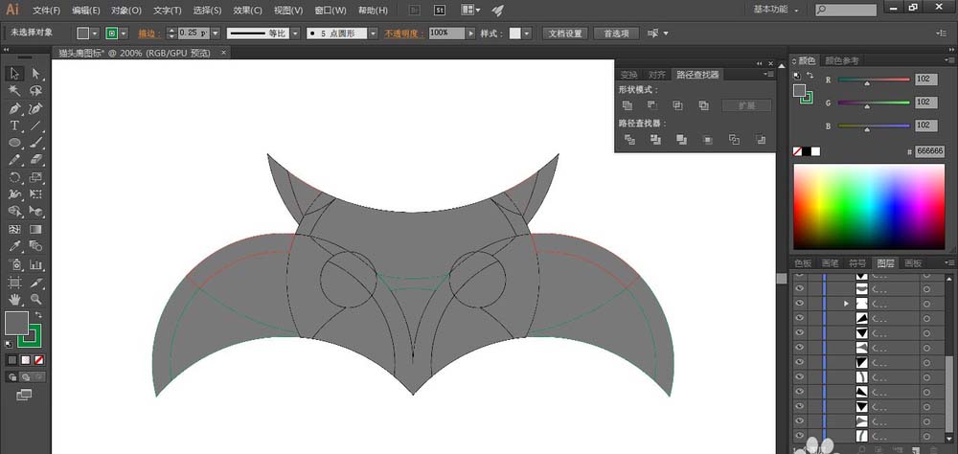The width and height of the screenshot is (958, 454).
Task: Expand the sublayer disclosure triangle in Layers
Action: 845,303
